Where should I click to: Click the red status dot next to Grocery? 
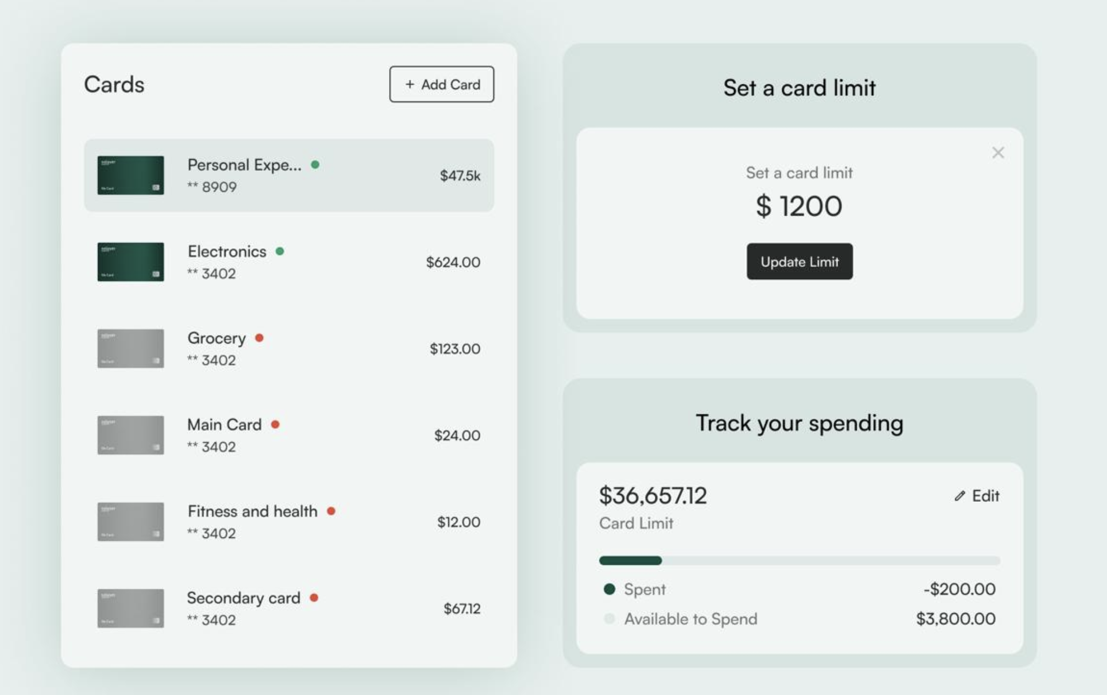pos(260,338)
